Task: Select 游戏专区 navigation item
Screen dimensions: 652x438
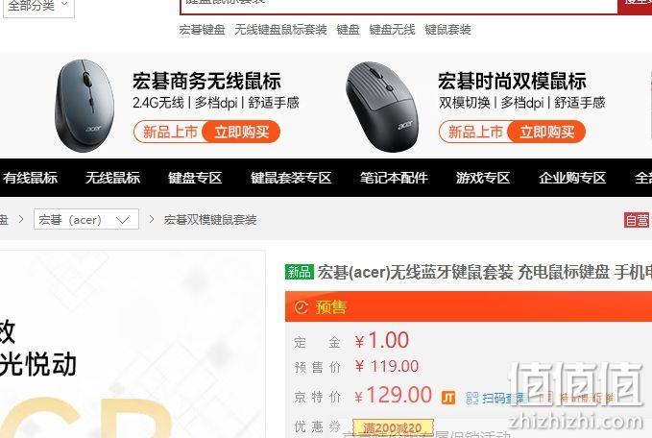Action: point(483,178)
